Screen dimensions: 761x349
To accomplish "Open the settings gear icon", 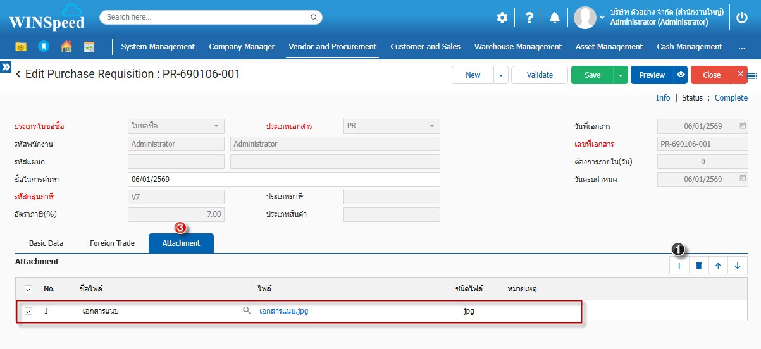I will point(502,18).
